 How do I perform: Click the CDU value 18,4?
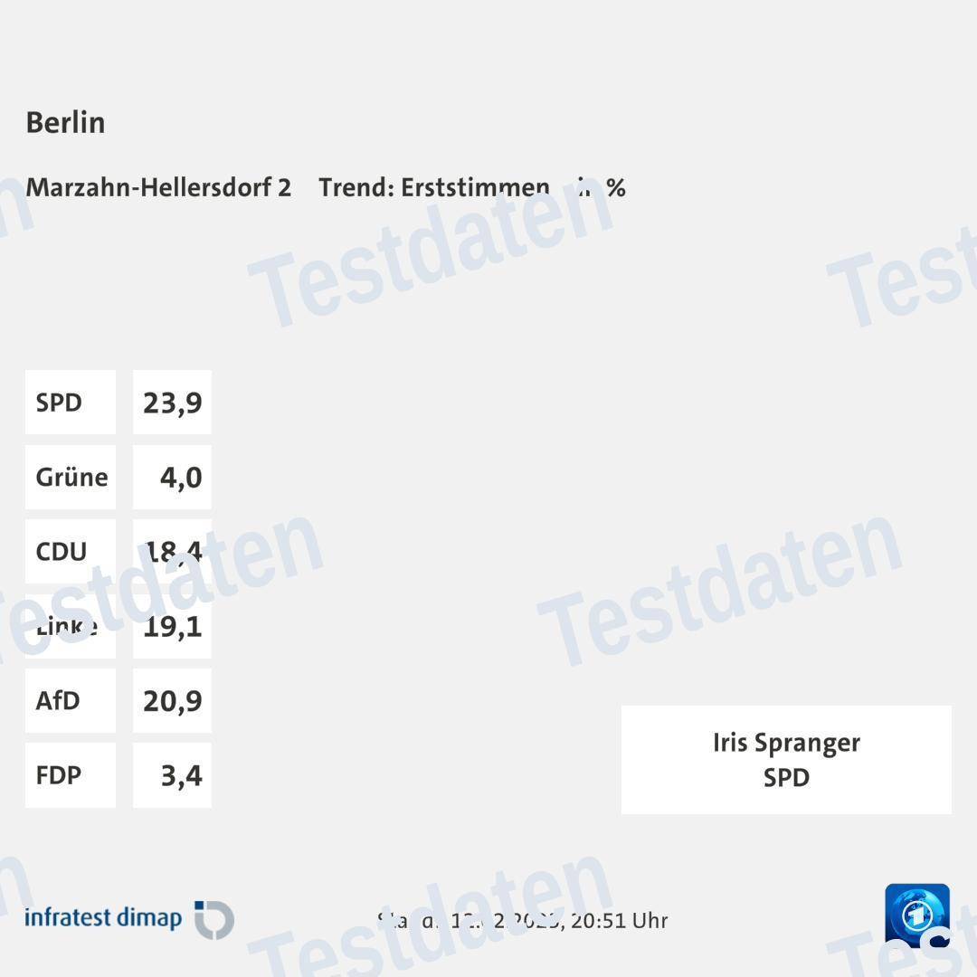tap(172, 552)
